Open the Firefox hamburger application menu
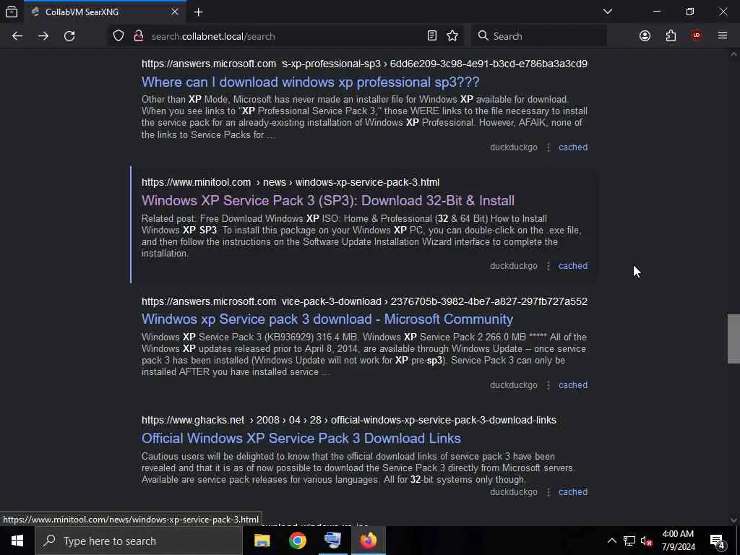This screenshot has width=740, height=555. 723,35
